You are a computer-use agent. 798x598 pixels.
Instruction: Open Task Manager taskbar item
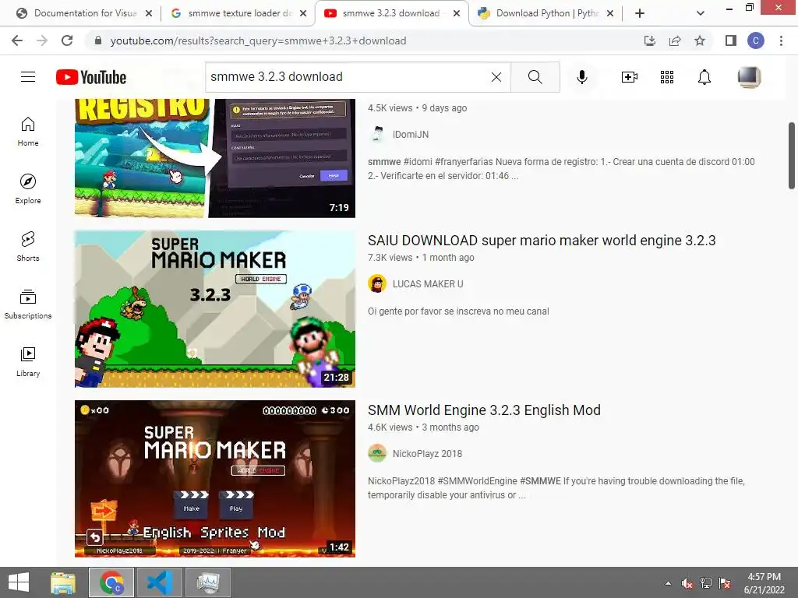pos(208,582)
